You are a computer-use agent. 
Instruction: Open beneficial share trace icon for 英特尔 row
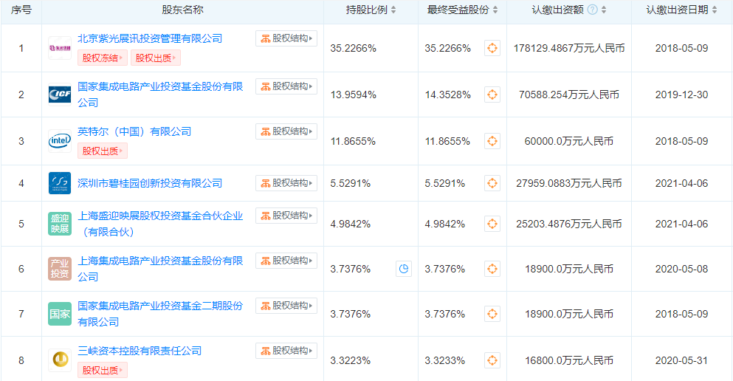pyautogui.click(x=492, y=141)
